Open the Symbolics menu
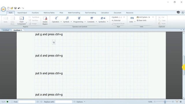The width and height of the screenshot is (185, 104). (102, 19)
